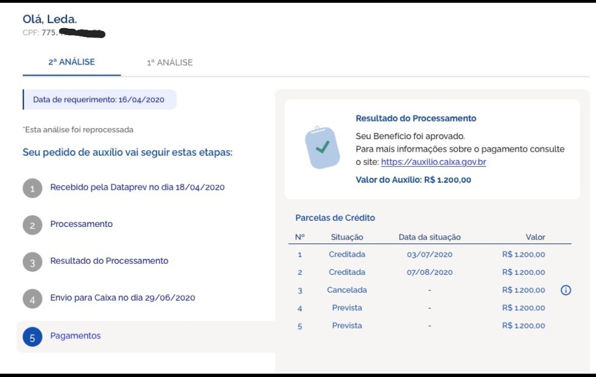Select step 2 circle for Processamento
Image resolution: width=596 pixels, height=377 pixels.
33,225
